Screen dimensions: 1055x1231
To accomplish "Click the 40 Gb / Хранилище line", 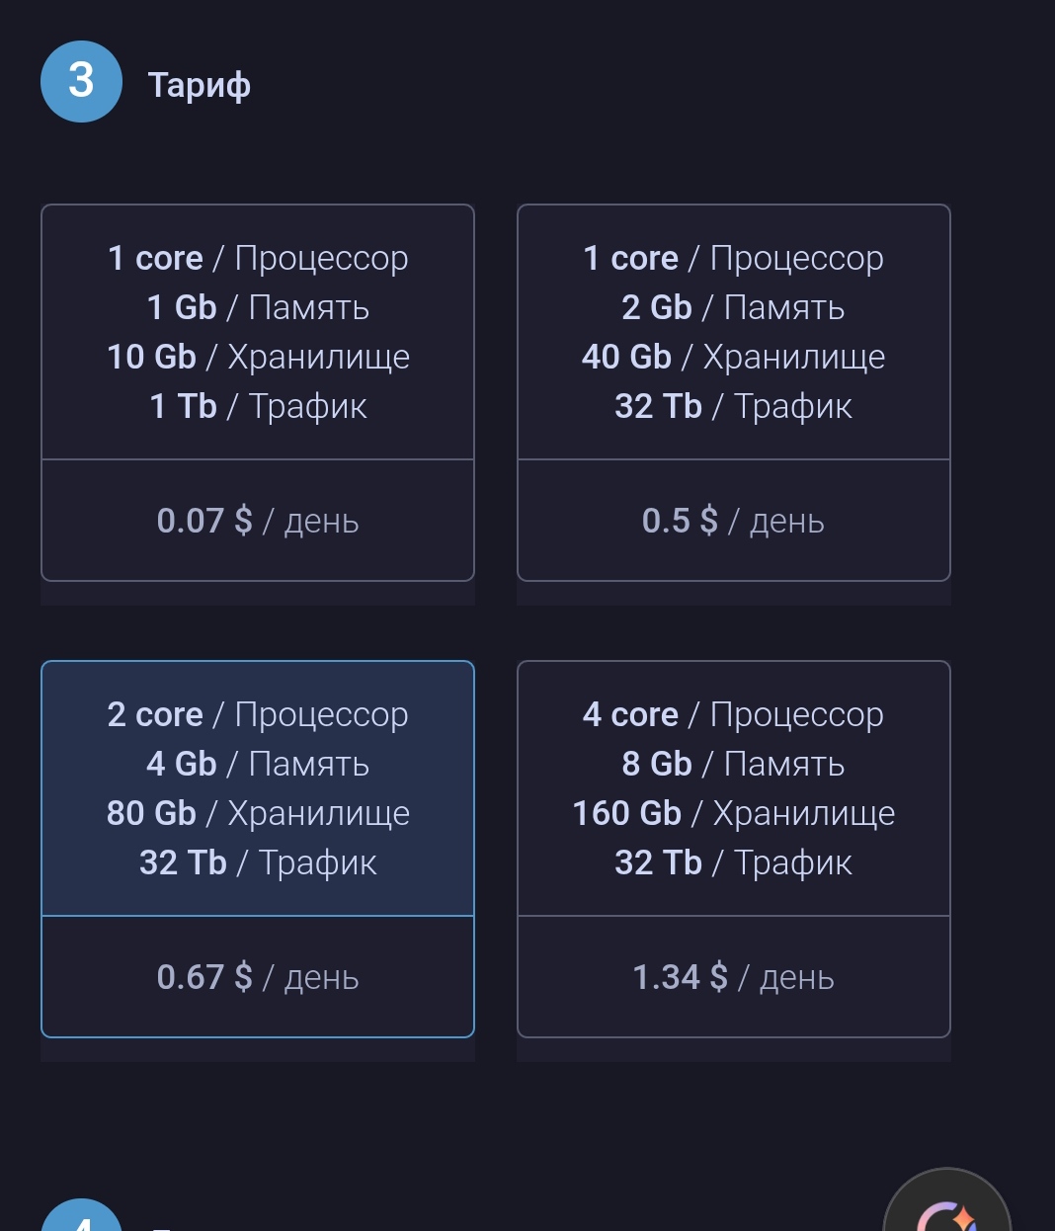I will point(734,357).
